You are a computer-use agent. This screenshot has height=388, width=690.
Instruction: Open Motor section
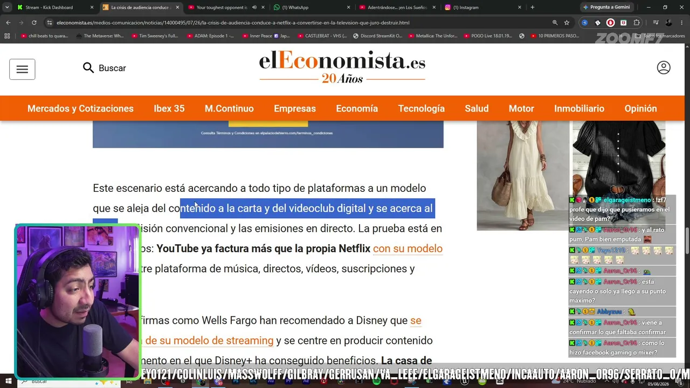(x=521, y=108)
